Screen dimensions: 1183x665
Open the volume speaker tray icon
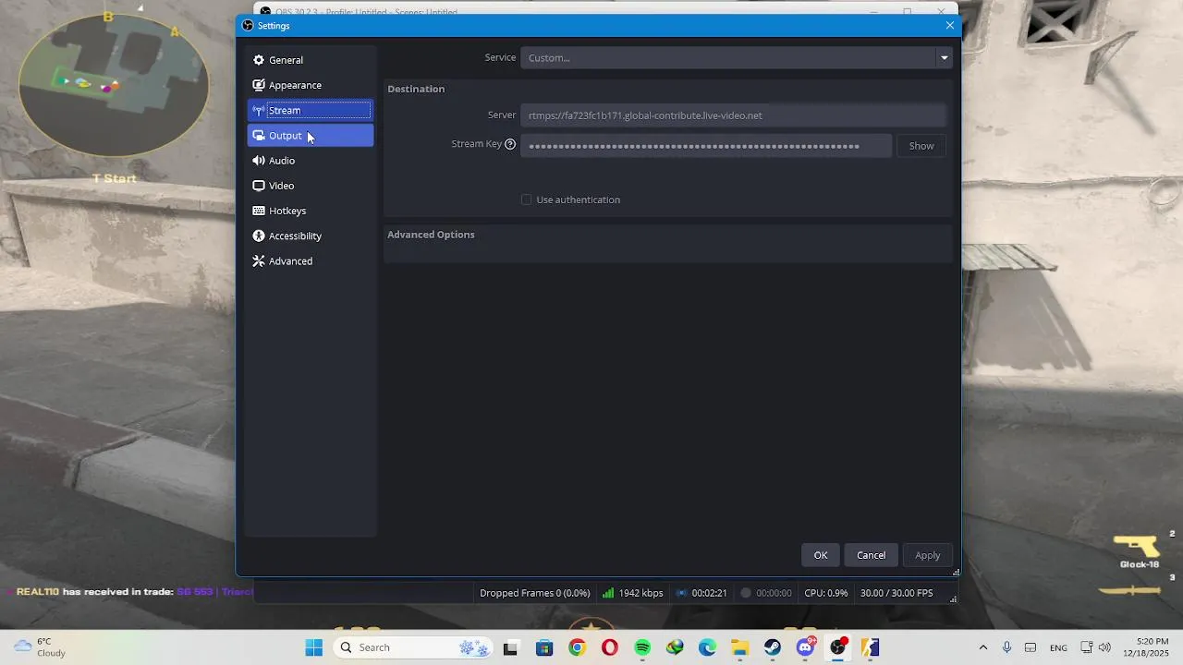click(1104, 647)
